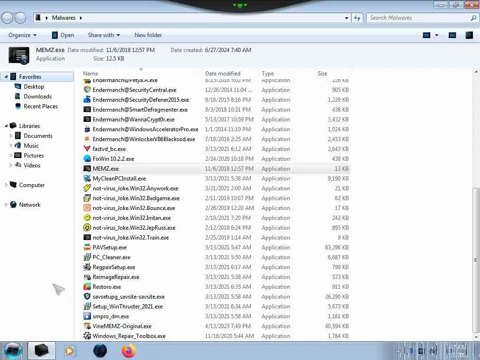Collapse the Favorites tree section
480x360 pixels.
click(6, 76)
